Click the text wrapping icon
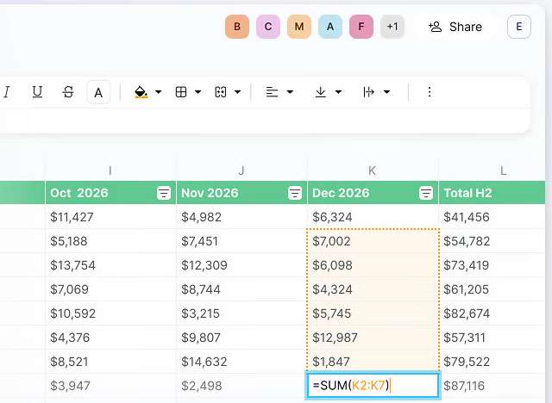 [x=369, y=92]
